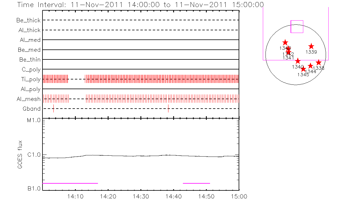Image resolution: width=354 pixels, height=206 pixels.
Task: Click the longer magenta bar at plot bottom left
Action: click(70, 183)
